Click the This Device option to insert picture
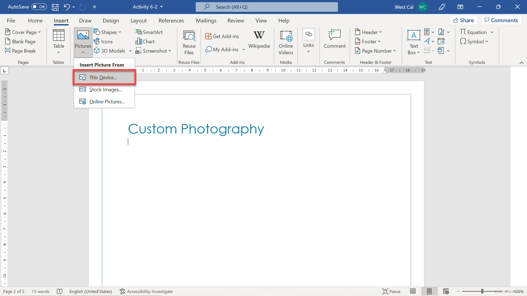 [x=103, y=77]
